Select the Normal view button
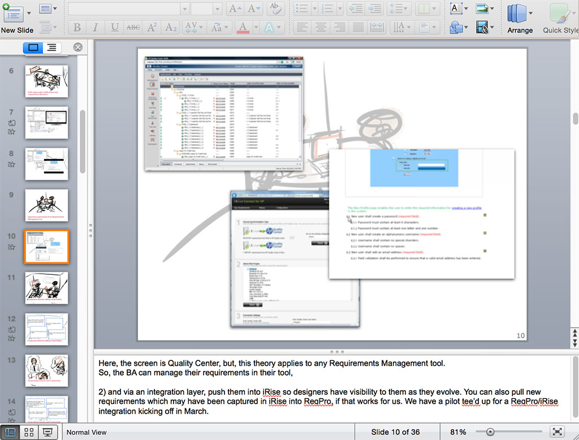Screen dimensions: 579x440 click(10, 432)
